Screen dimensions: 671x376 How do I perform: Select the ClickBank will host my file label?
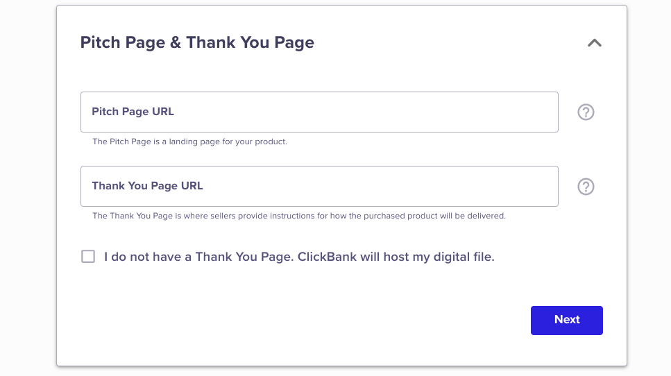click(x=299, y=257)
